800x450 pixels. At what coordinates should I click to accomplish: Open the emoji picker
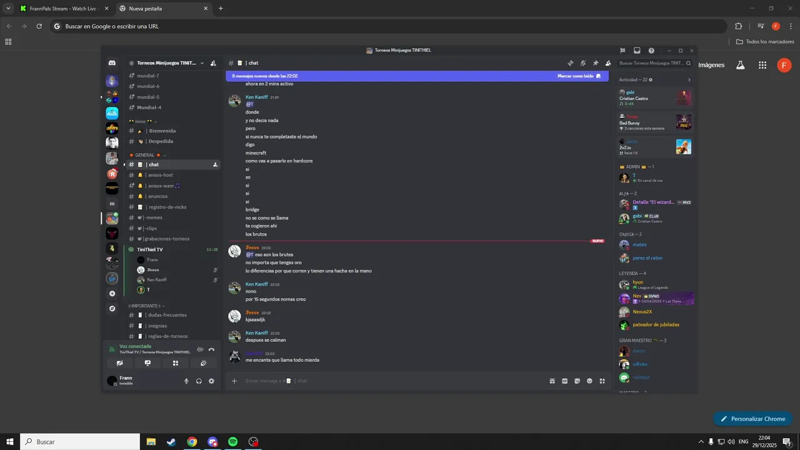[x=589, y=381]
